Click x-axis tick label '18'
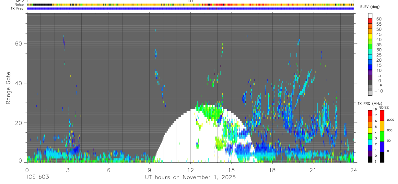This screenshot has height=184, width=398. click(272, 170)
